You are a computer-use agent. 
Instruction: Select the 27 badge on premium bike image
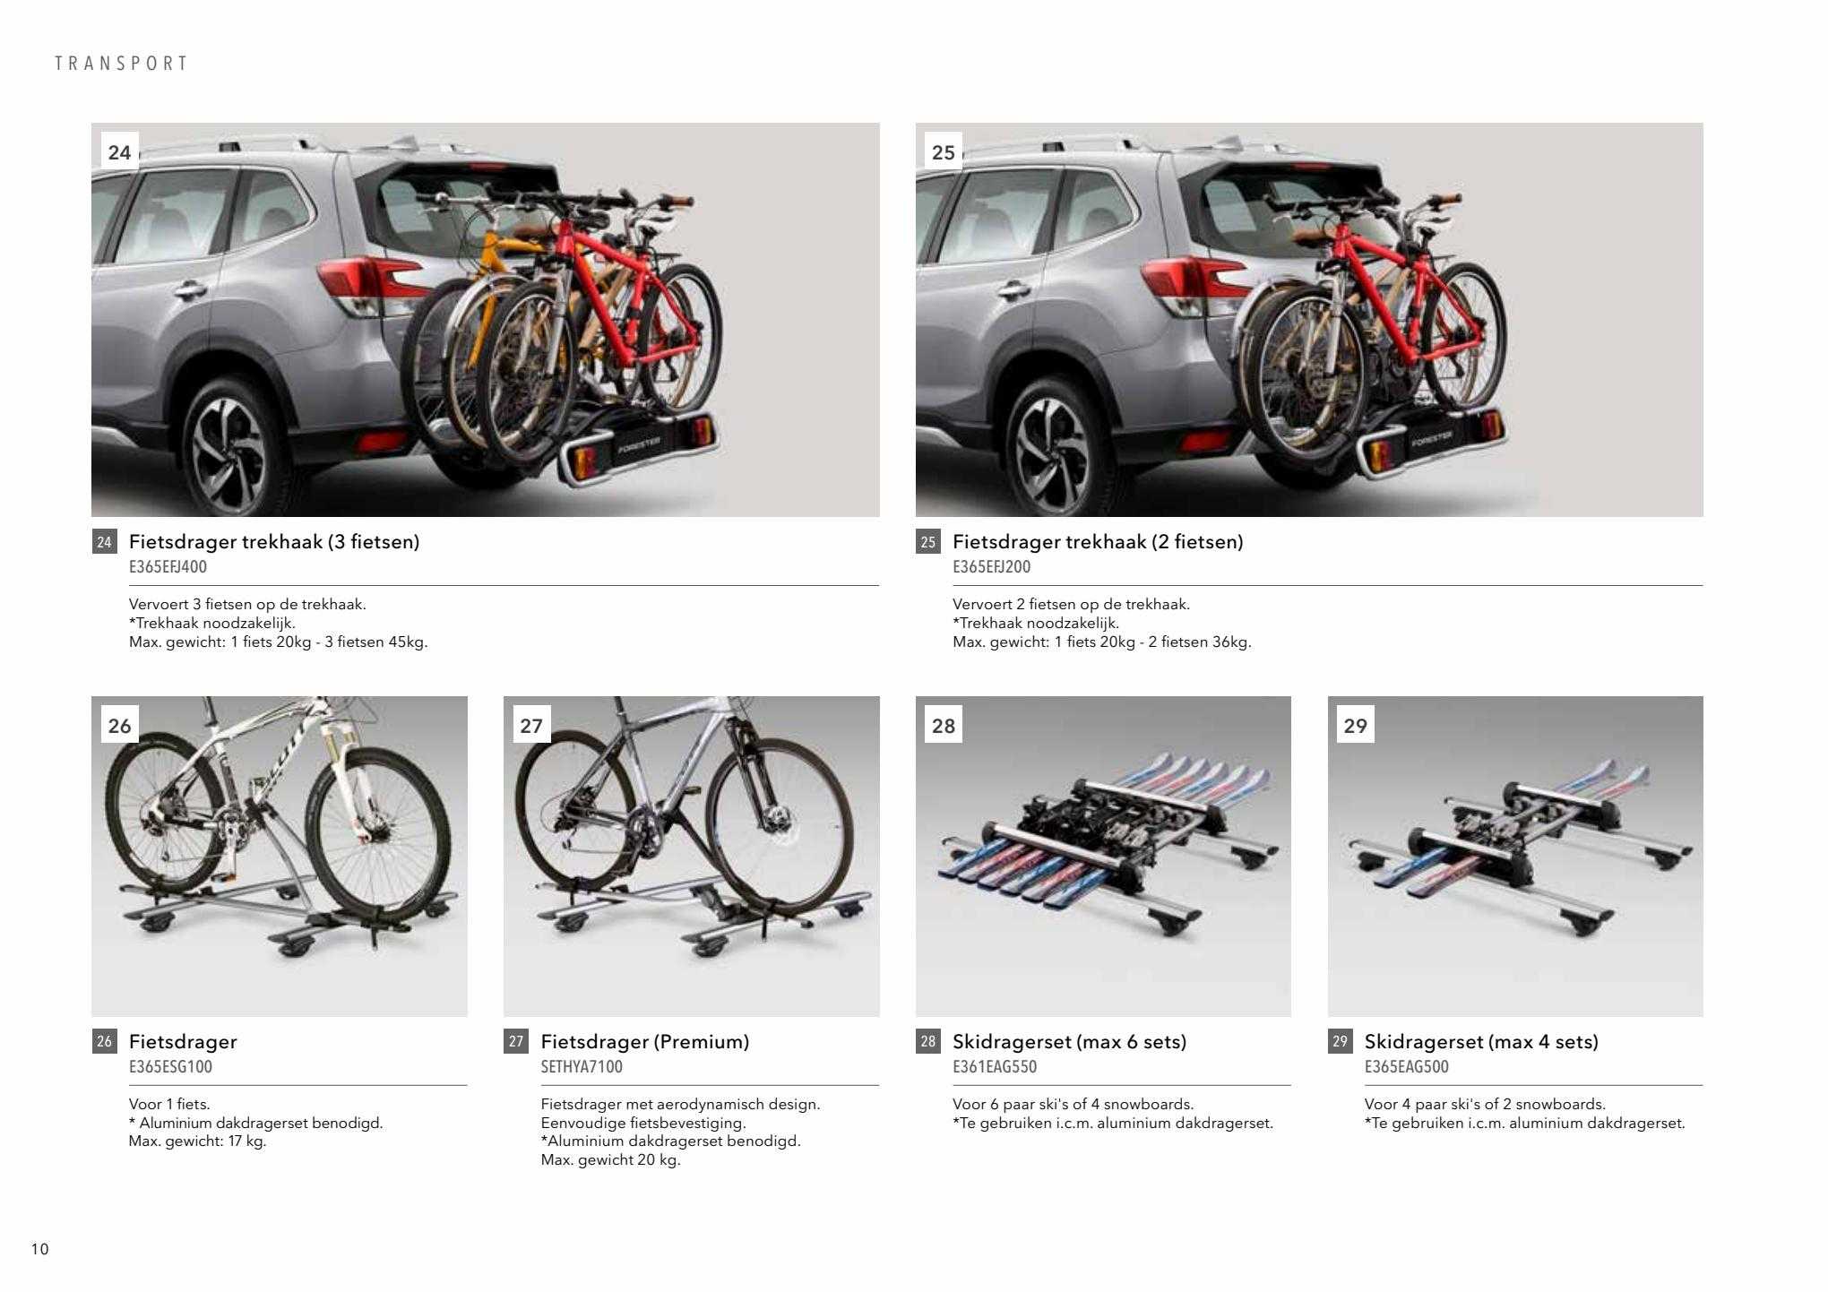point(531,725)
